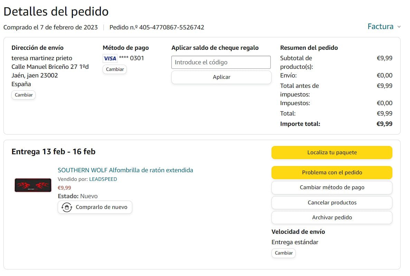Viewport: 410px width, 276px height.
Task: Select Cambiar método de pago
Action: point(332,187)
